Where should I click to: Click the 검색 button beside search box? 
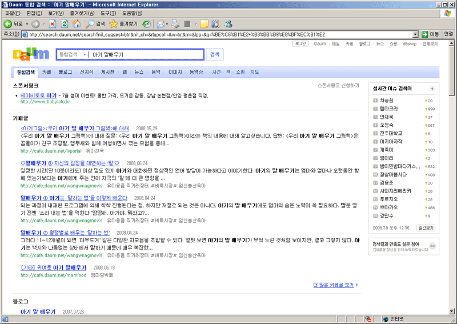(215, 54)
